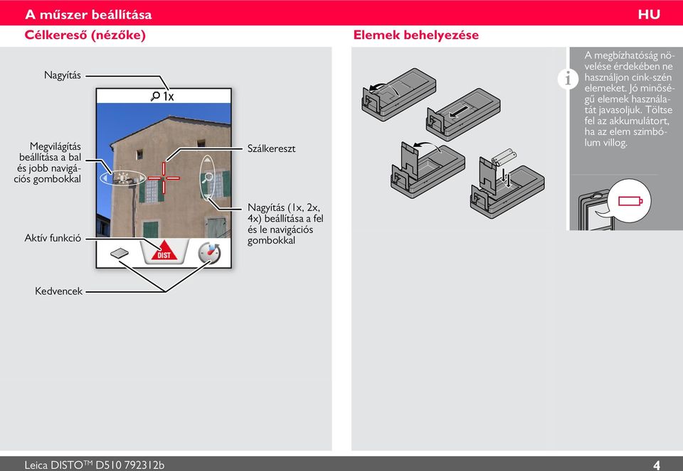This screenshot has width=683, height=471.
Task: Click the 'Nagyítás (1x, 2x, 4x)' description
Action: pyautogui.click(x=285, y=224)
